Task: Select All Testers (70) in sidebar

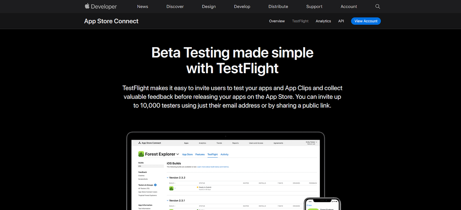Action: [144, 188]
